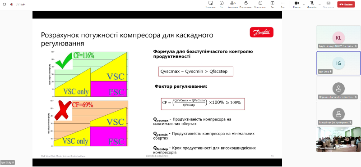
Task: Click the recording indicator red dot
Action: 12,5
